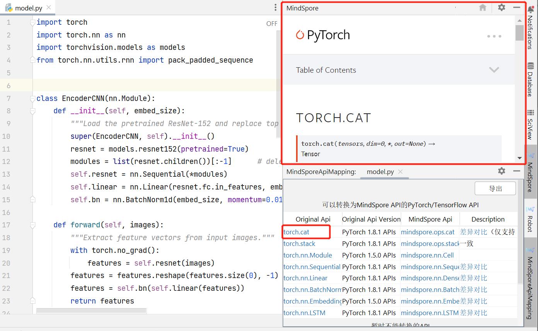This screenshot has width=538, height=331.
Task: Open the SciView side panel
Action: [x=530, y=124]
